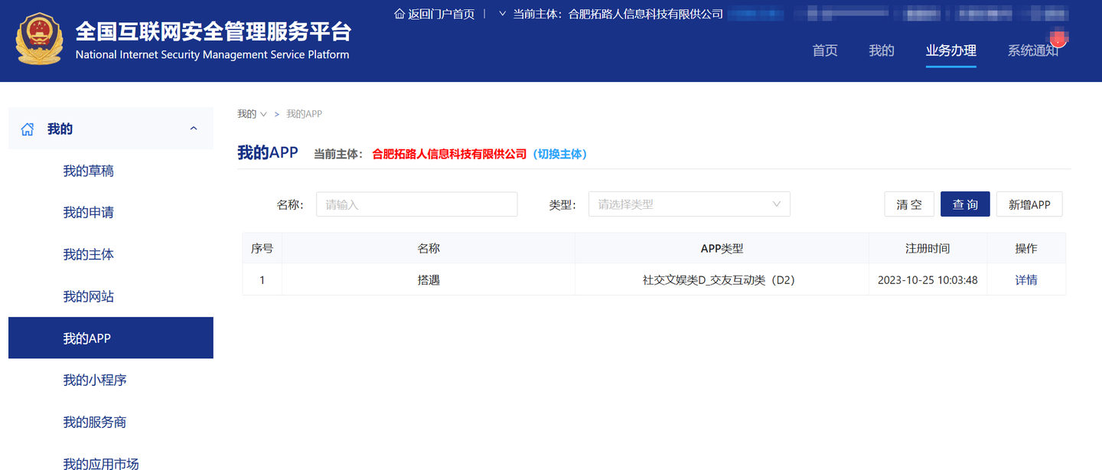Viewport: 1102px width, 470px height.
Task: Open 我的草稿 in sidebar
Action: click(x=88, y=171)
